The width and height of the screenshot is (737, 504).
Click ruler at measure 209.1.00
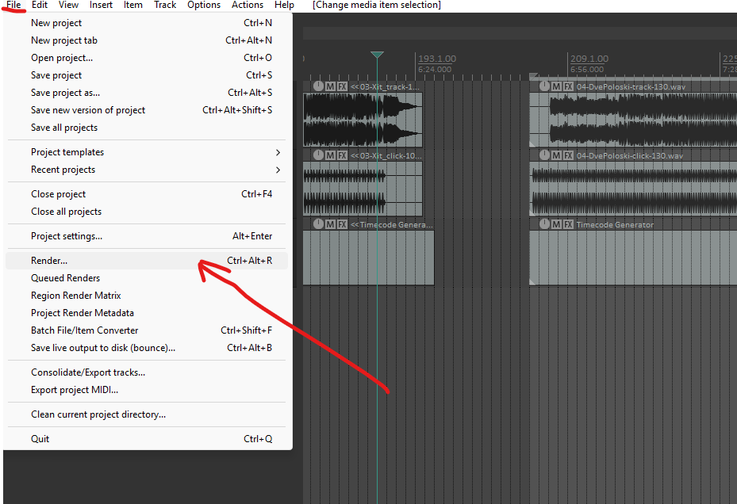pos(589,59)
